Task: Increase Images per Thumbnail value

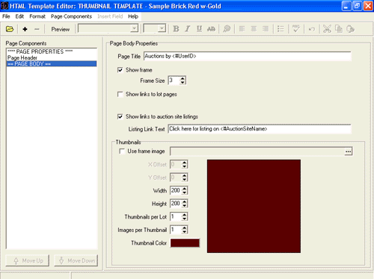Action: tap(184, 228)
